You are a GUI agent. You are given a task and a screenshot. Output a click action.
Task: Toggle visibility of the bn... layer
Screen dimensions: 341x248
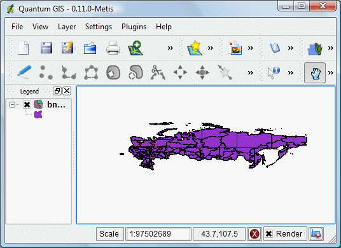tap(27, 105)
